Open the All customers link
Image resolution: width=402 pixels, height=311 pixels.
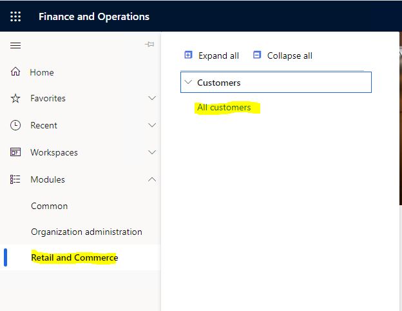(x=224, y=107)
